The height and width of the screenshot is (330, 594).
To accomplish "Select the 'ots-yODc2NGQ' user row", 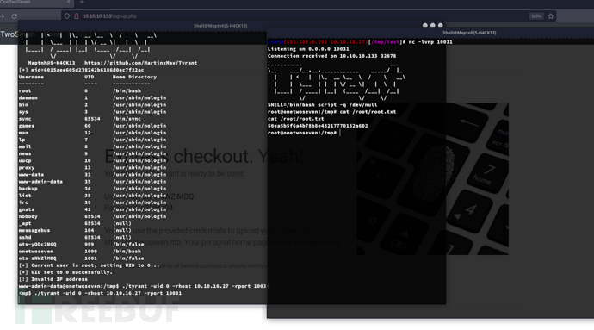I will tap(82, 245).
